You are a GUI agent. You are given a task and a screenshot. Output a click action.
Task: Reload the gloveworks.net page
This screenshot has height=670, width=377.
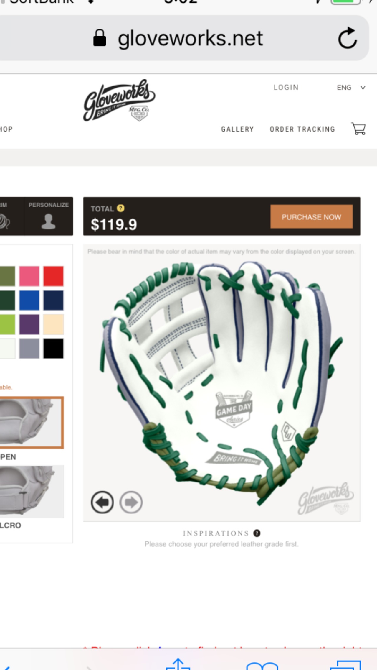pos(348,38)
